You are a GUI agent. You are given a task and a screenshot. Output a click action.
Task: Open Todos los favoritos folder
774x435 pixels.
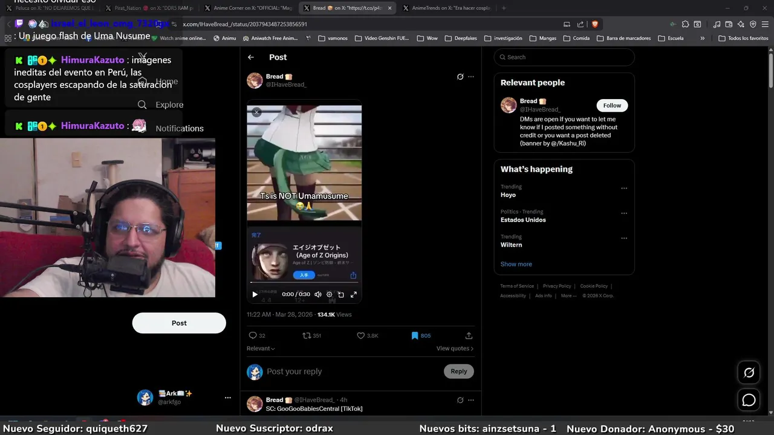pos(743,38)
